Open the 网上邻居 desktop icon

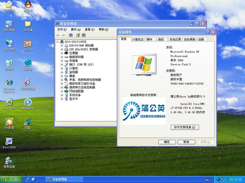tap(9, 45)
